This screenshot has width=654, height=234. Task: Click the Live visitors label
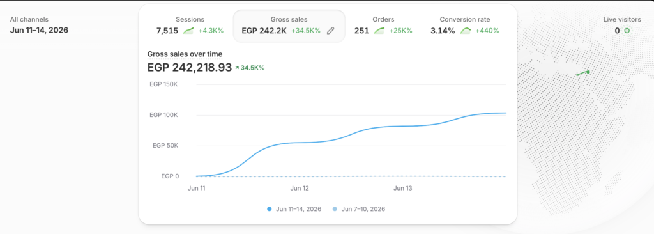click(622, 19)
